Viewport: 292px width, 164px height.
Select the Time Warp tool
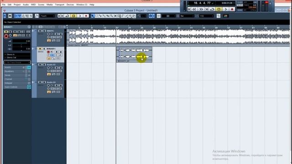pyautogui.click(x=119, y=16)
